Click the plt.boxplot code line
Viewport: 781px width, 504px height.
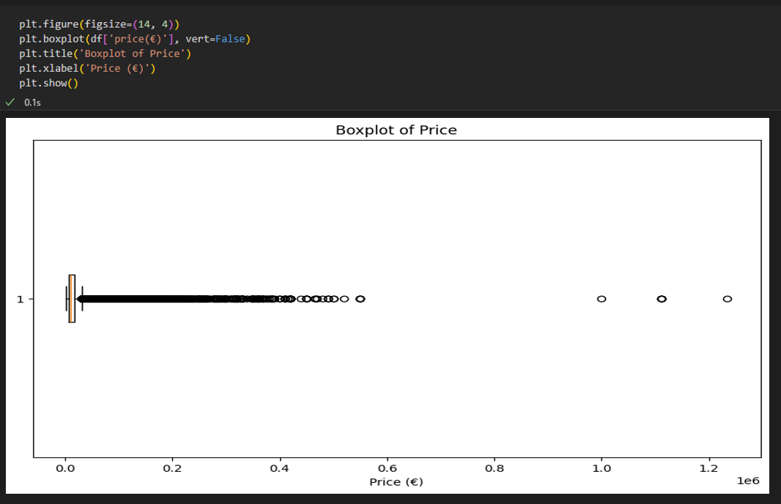[135, 39]
